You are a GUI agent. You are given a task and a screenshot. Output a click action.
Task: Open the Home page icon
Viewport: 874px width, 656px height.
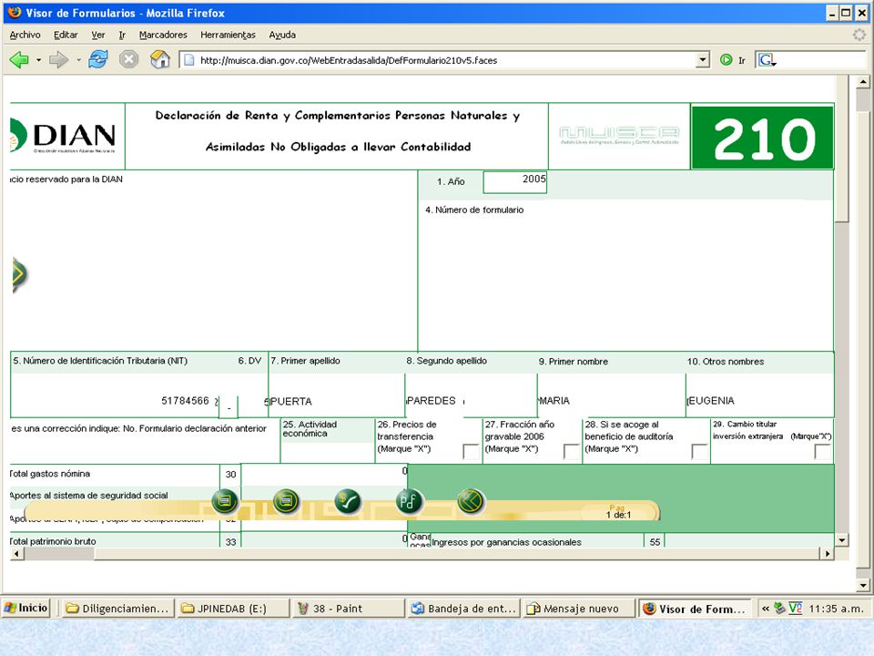(x=160, y=59)
